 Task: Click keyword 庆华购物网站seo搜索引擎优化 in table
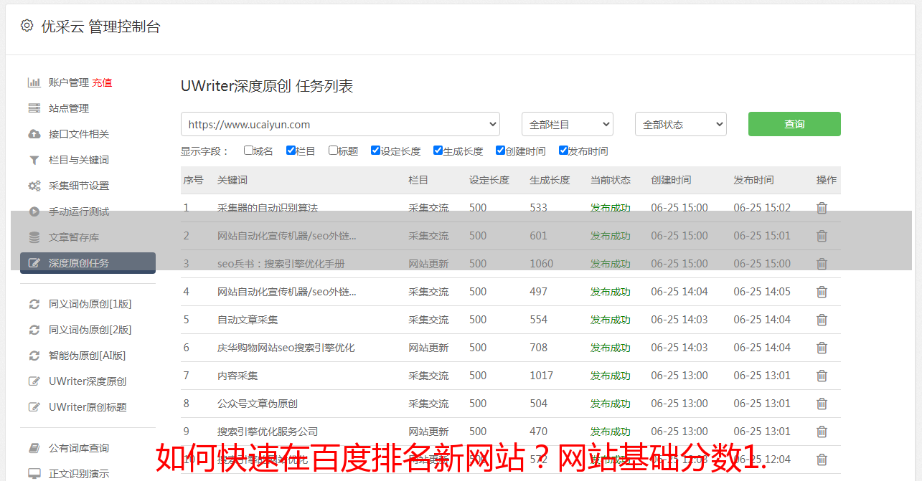286,348
